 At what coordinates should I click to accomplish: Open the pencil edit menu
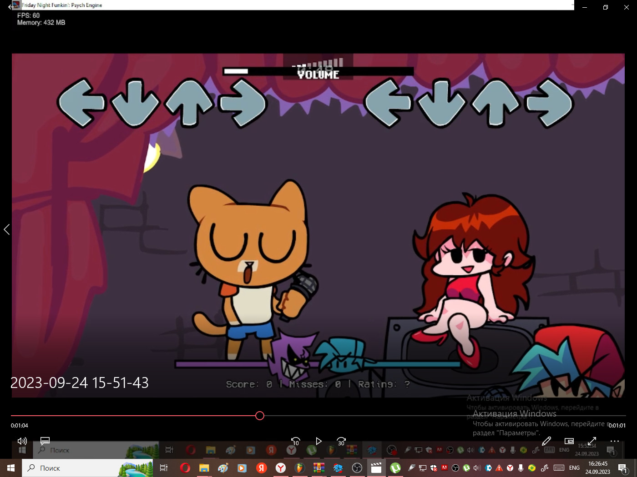tap(546, 441)
